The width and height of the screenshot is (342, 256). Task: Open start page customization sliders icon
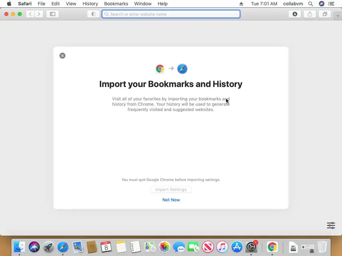pyautogui.click(x=331, y=225)
